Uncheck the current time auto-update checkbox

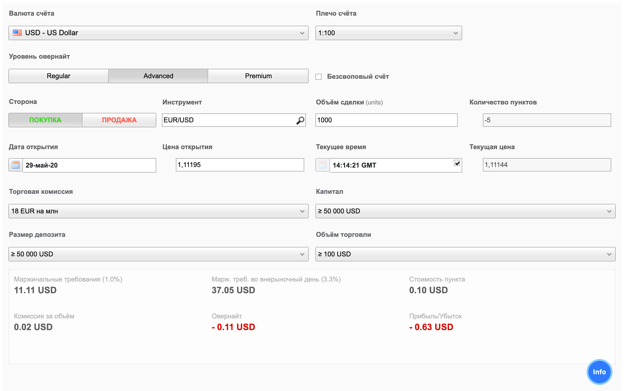(457, 163)
